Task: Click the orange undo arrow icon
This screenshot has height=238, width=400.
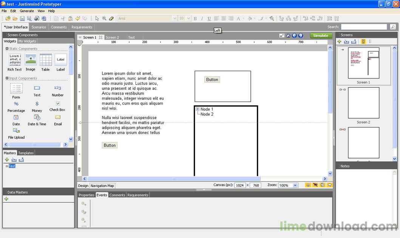Action: click(x=77, y=18)
